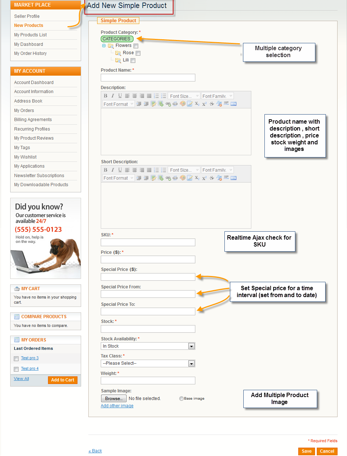The width and height of the screenshot is (347, 456).
Task: Click the Special Price From field
Action: point(148,294)
